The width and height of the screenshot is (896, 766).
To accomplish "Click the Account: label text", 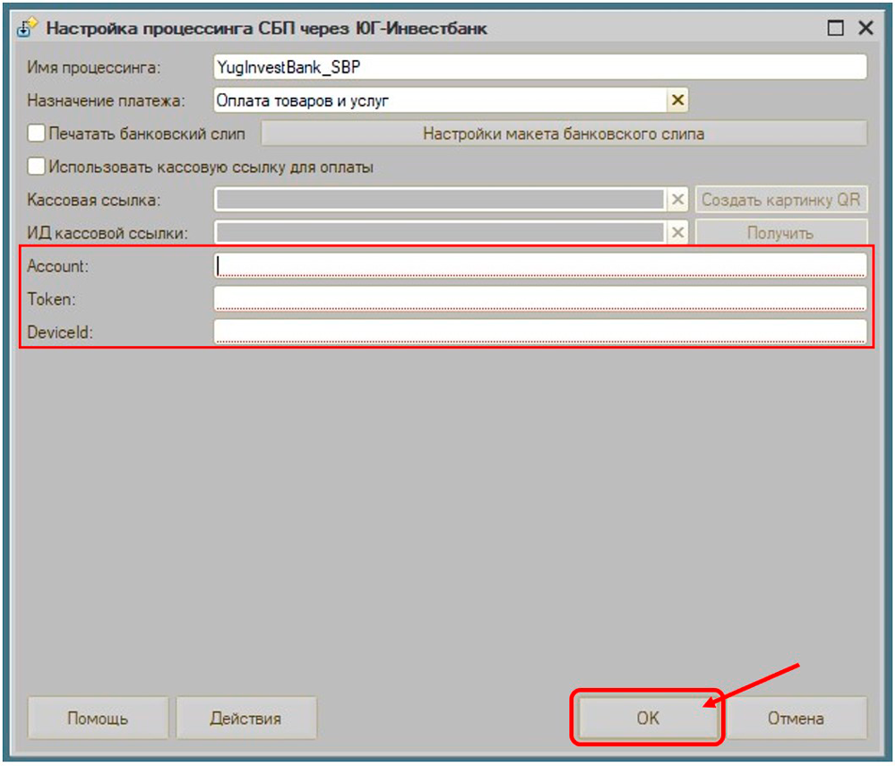I will point(57,266).
